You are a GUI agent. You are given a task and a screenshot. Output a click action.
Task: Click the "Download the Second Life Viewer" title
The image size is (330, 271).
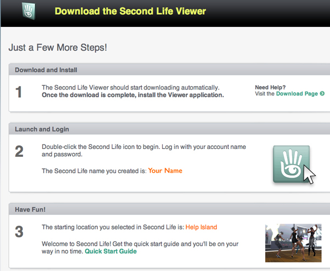pyautogui.click(x=130, y=11)
